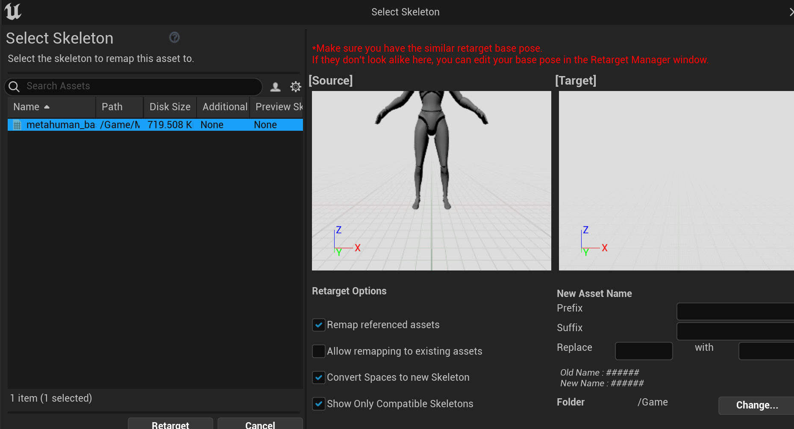Click the Change... folder button
Viewport: 794px width, 429px height.
click(x=756, y=405)
